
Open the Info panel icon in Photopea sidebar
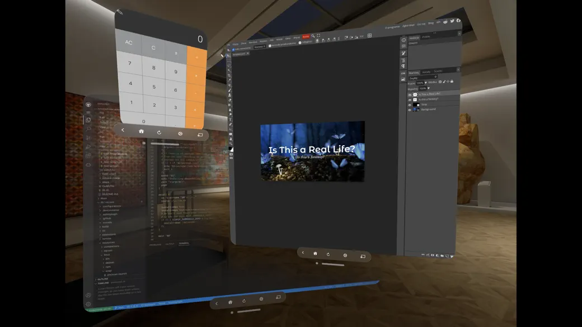(x=403, y=40)
